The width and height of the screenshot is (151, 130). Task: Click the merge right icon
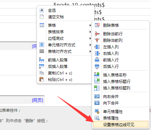coord(97,96)
